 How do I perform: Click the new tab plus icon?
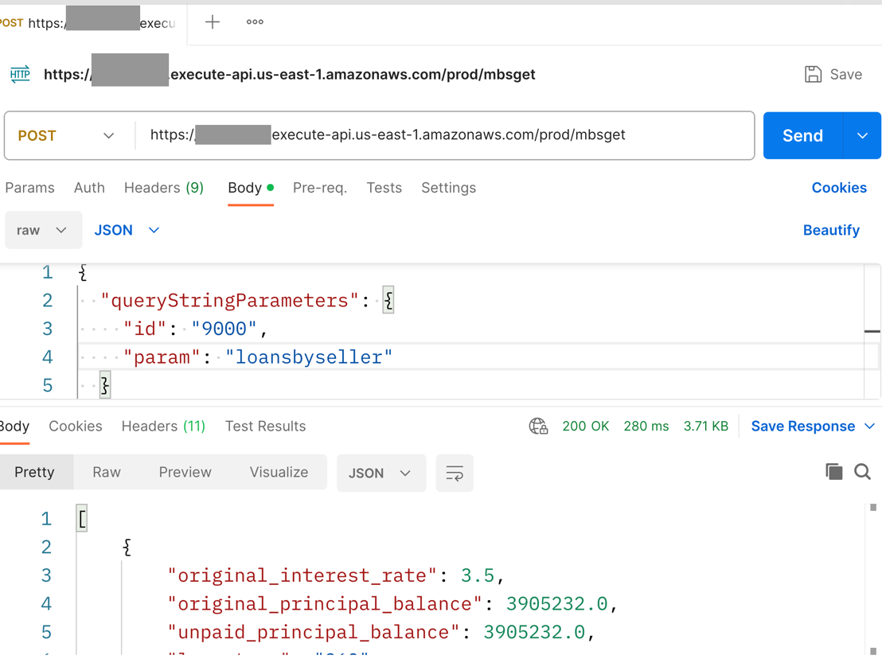pyautogui.click(x=213, y=22)
